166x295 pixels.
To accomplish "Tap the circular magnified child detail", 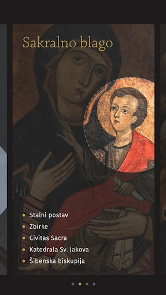I will 119,125.
